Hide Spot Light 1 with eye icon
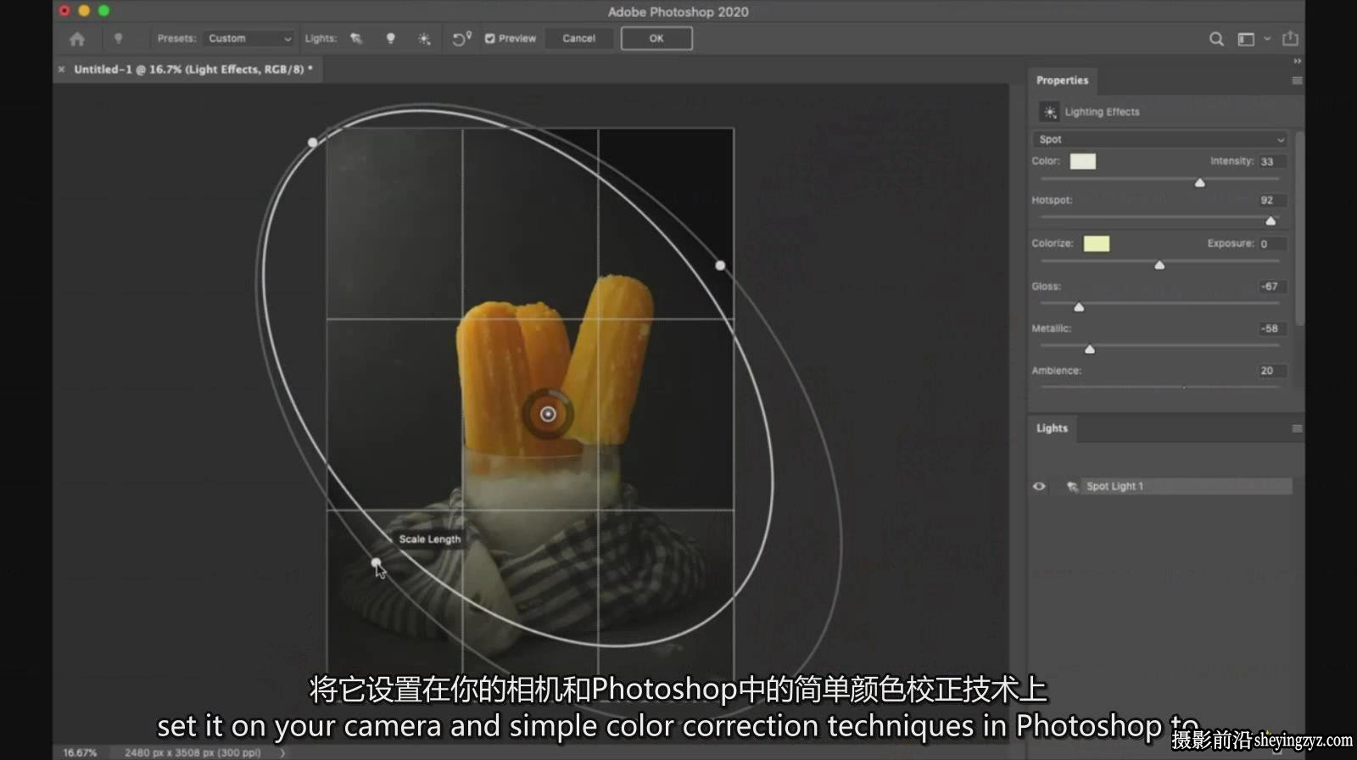The image size is (1357, 760). pos(1039,486)
